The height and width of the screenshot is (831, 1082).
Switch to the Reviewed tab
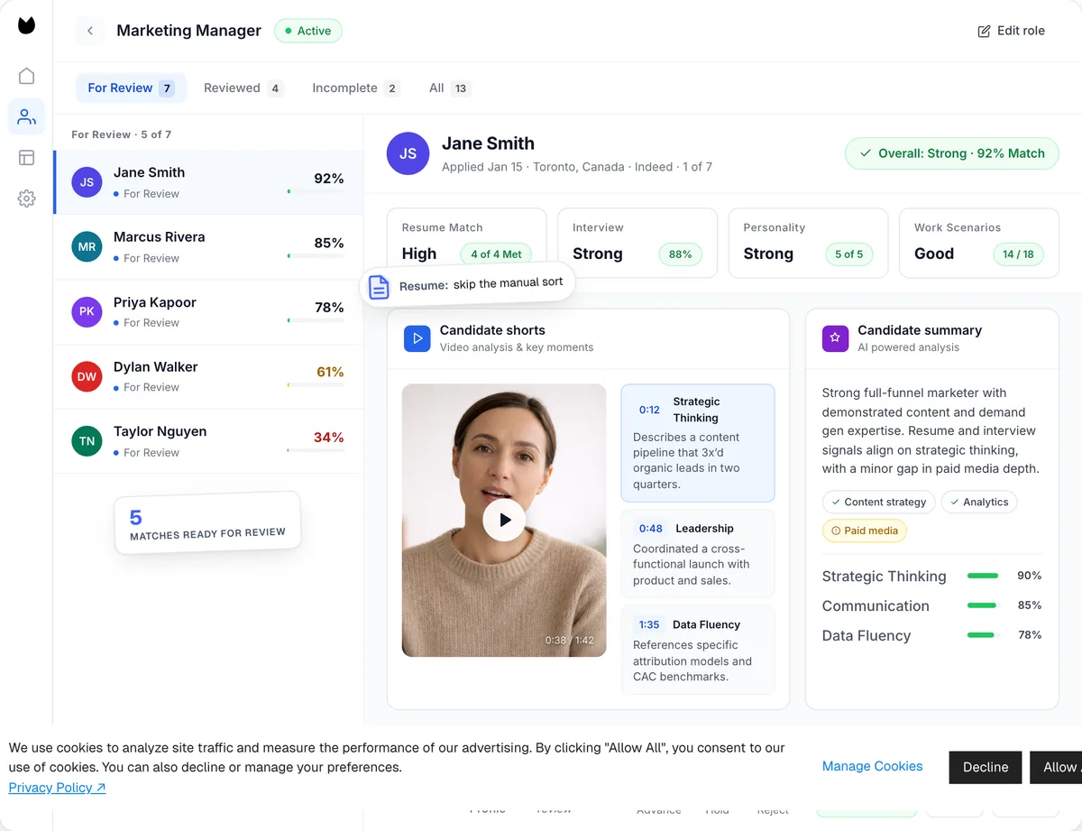tap(243, 88)
